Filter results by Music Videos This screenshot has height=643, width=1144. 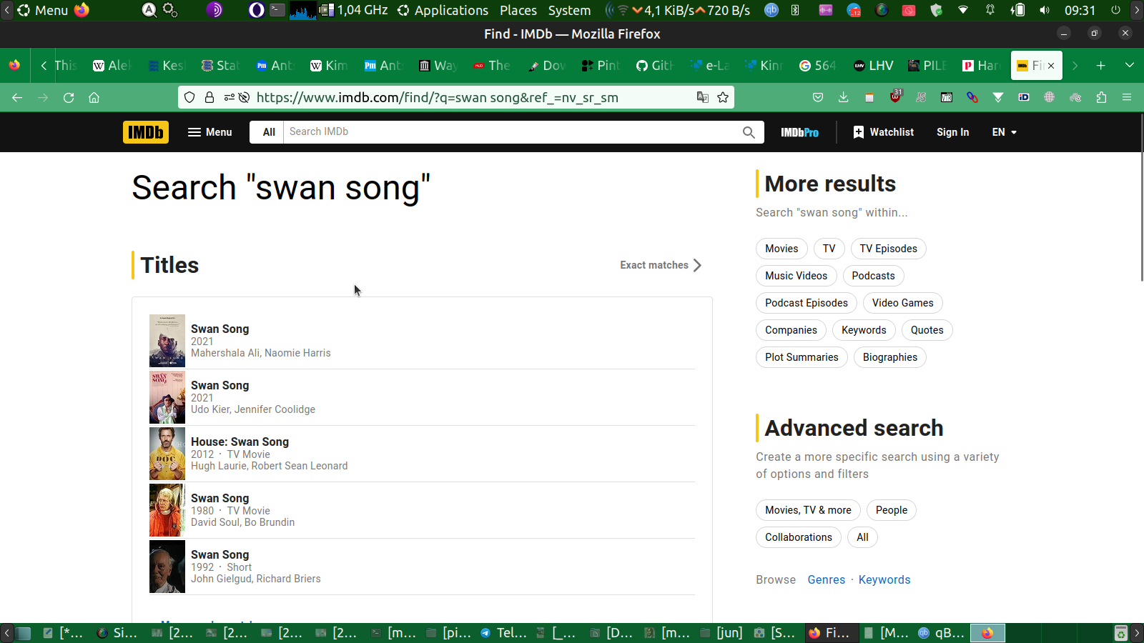point(796,276)
